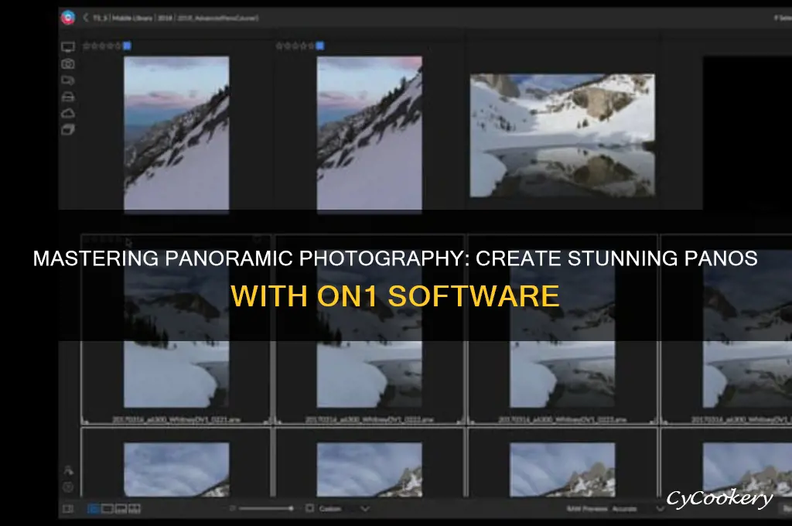Screen dimensions: 792x526
Task: Click the ON1 logo icon
Action: (68, 18)
